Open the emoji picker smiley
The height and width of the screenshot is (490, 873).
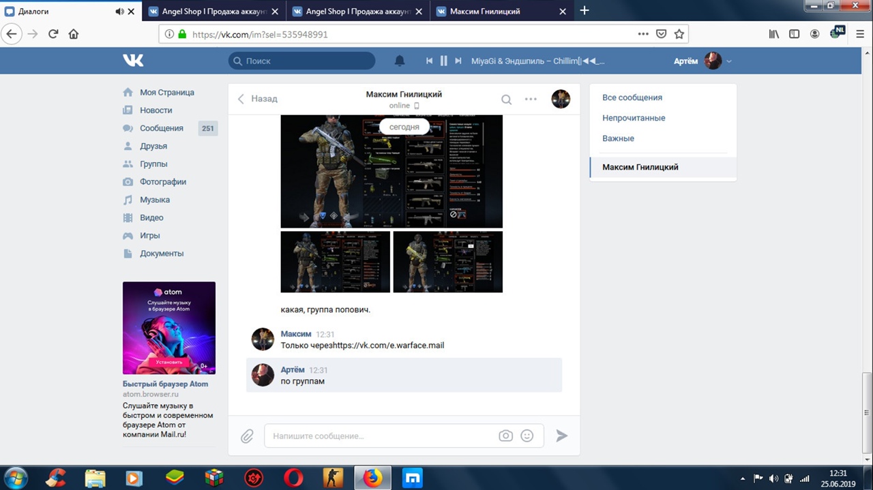click(527, 435)
